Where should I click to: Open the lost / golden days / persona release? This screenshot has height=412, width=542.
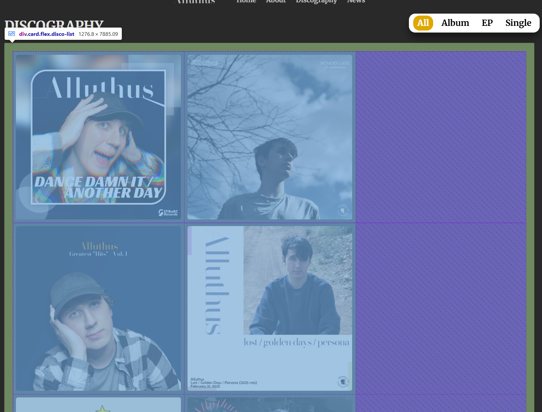(x=270, y=308)
